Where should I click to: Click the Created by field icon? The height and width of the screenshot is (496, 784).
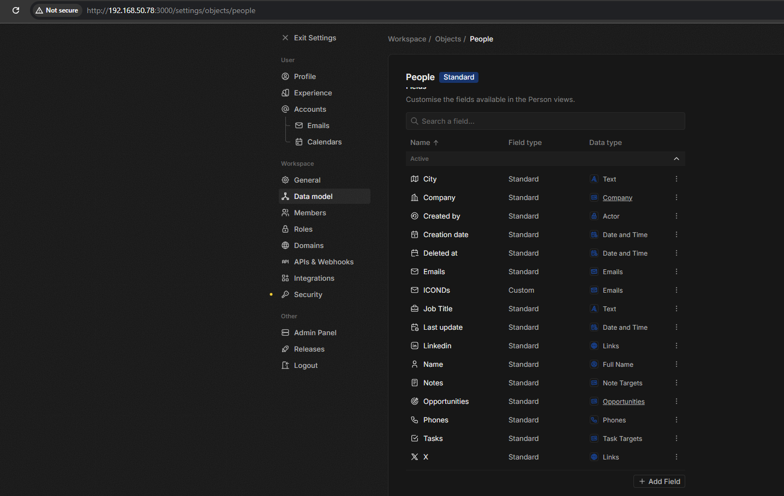tap(415, 216)
